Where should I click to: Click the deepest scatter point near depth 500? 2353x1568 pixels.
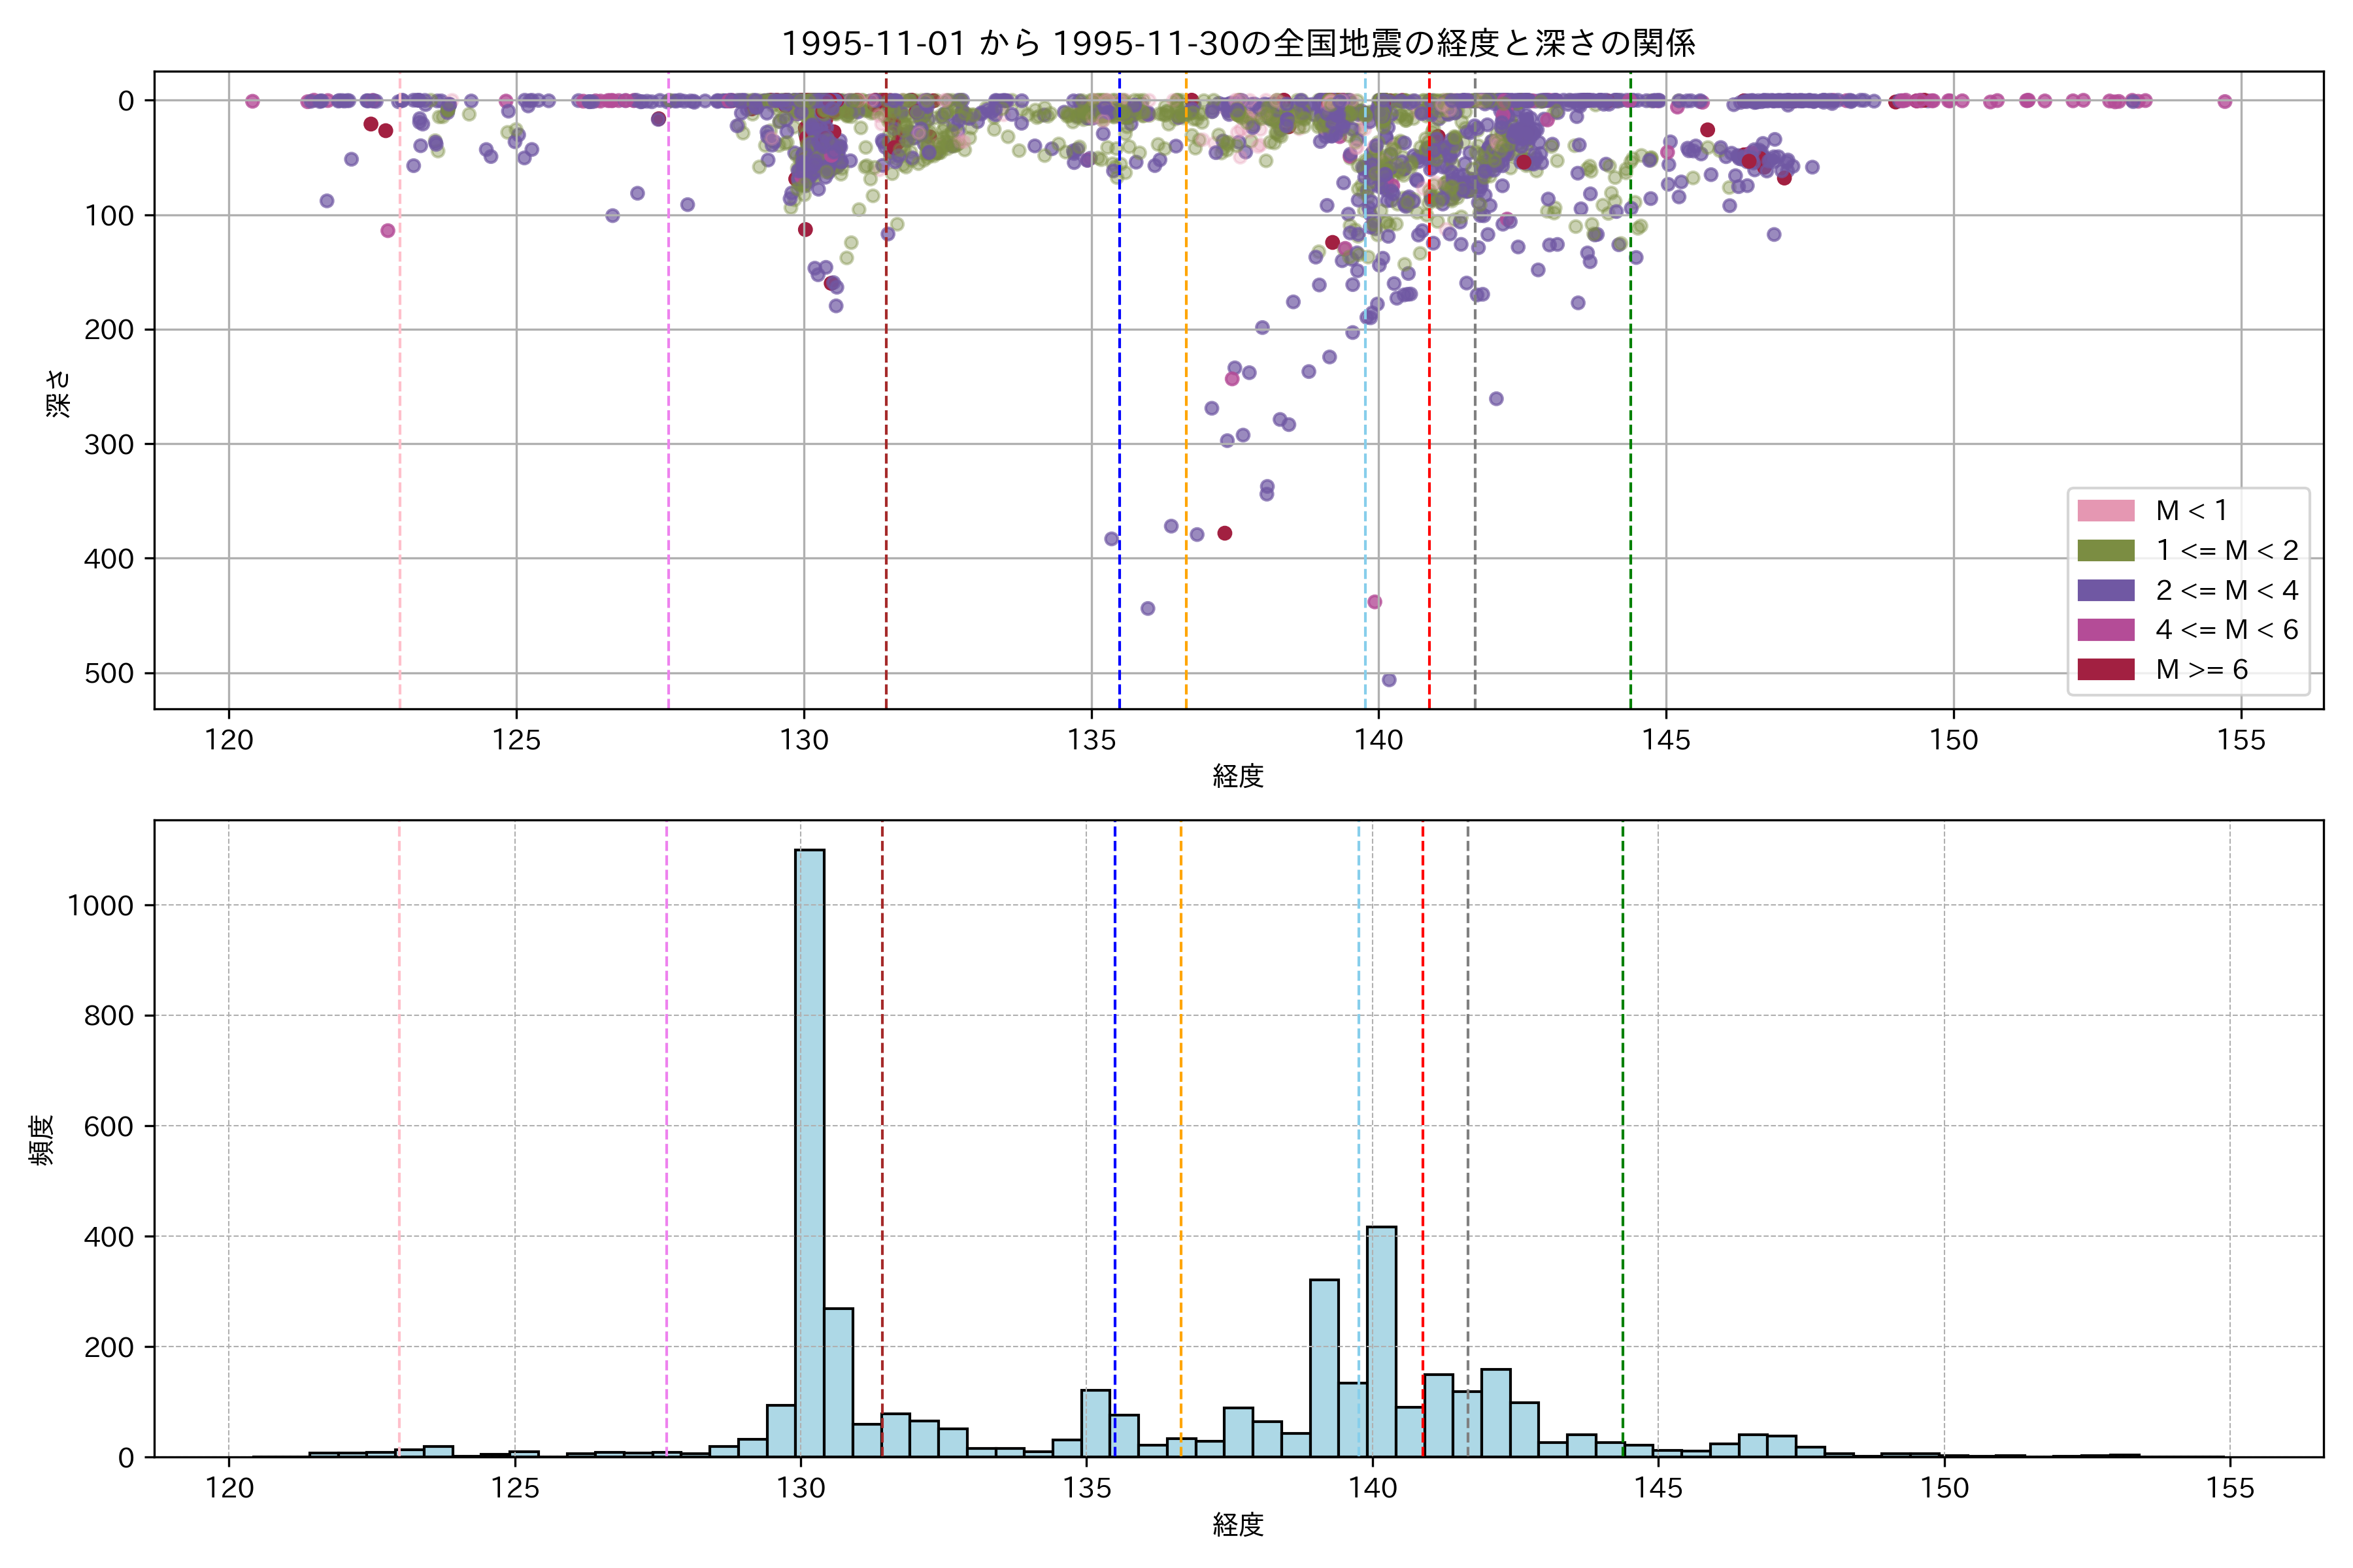(x=1388, y=680)
